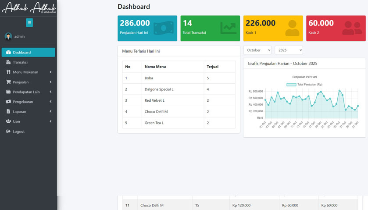Click the Pengeluaran money icon

pos(8,102)
